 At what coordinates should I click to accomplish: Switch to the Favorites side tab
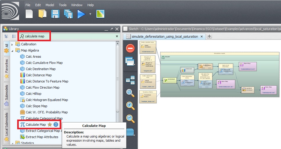point(7,68)
